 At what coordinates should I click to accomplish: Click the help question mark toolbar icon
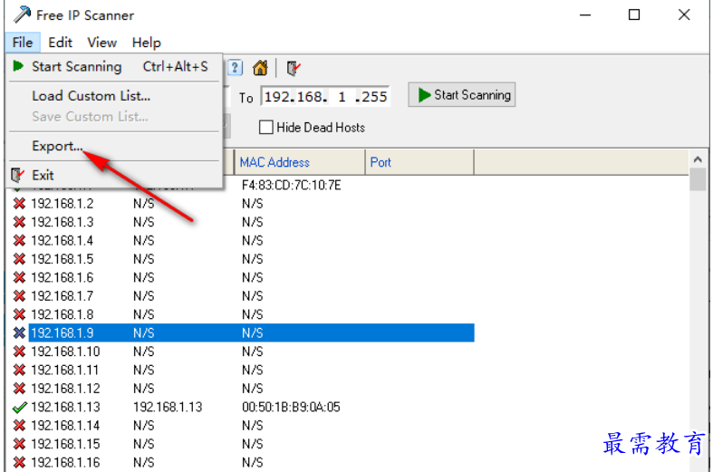tap(235, 68)
